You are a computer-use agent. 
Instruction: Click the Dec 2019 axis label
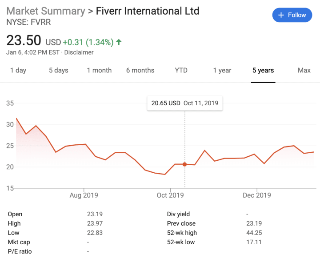click(257, 195)
